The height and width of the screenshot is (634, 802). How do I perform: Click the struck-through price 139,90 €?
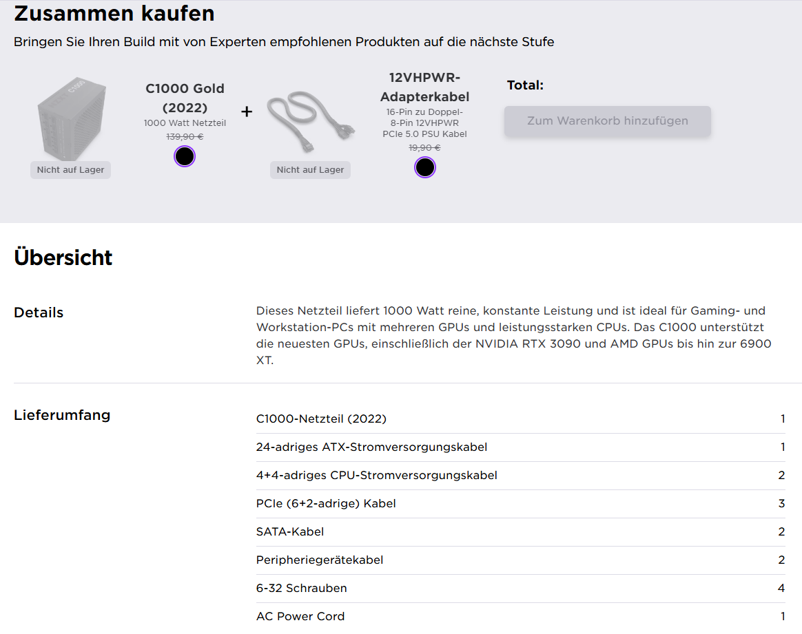[x=185, y=137]
